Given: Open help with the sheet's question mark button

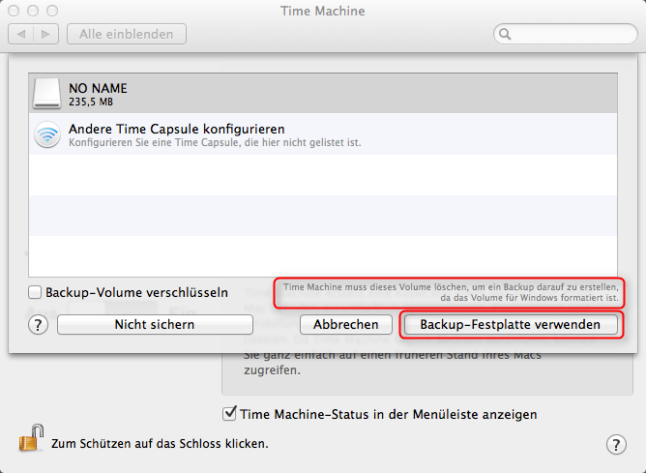Looking at the screenshot, I should click(x=38, y=325).
